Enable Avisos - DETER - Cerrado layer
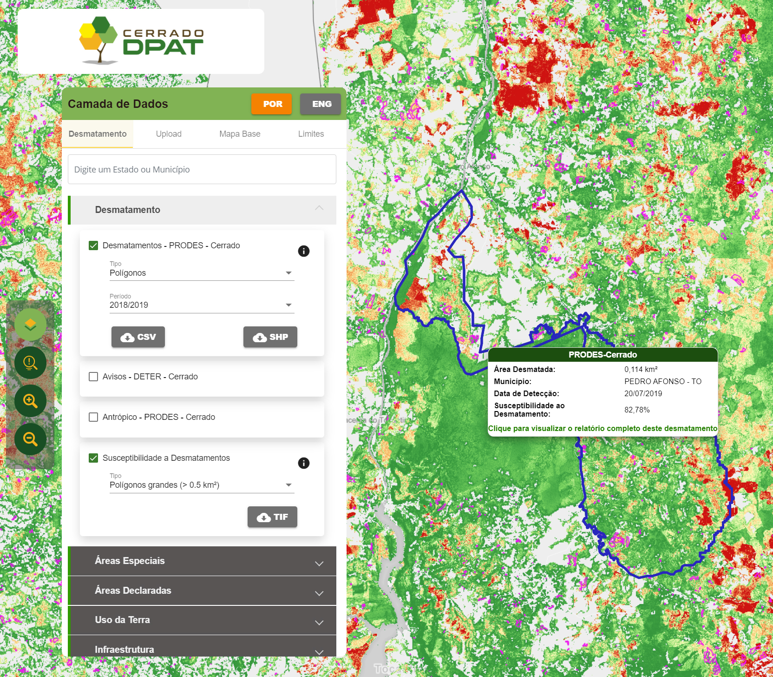Image resolution: width=773 pixels, height=677 pixels. pyautogui.click(x=93, y=377)
